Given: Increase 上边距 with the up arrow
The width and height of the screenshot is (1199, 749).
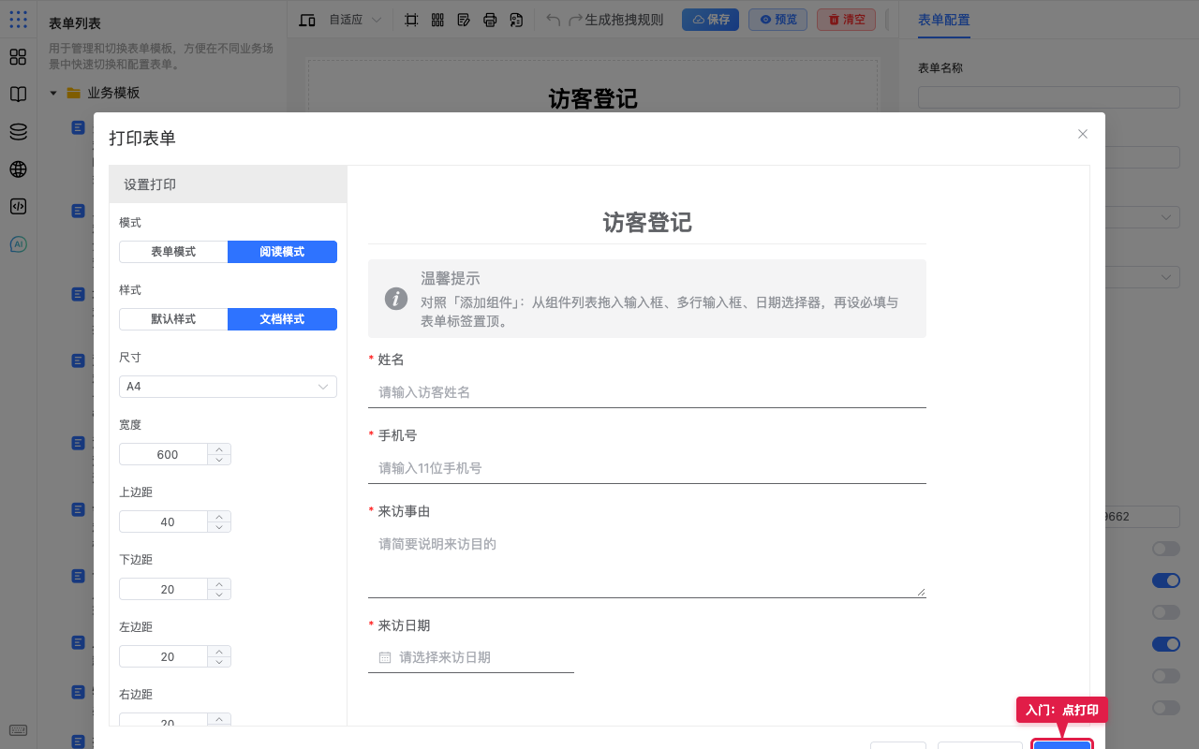Looking at the screenshot, I should [x=219, y=516].
